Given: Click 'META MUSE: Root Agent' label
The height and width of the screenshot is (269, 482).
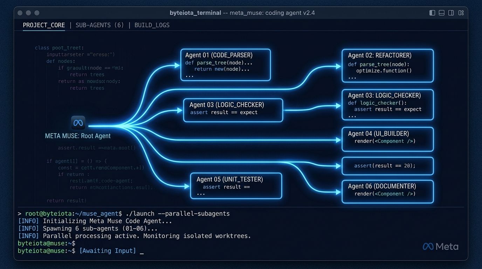Looking at the screenshot, I should point(78,136).
